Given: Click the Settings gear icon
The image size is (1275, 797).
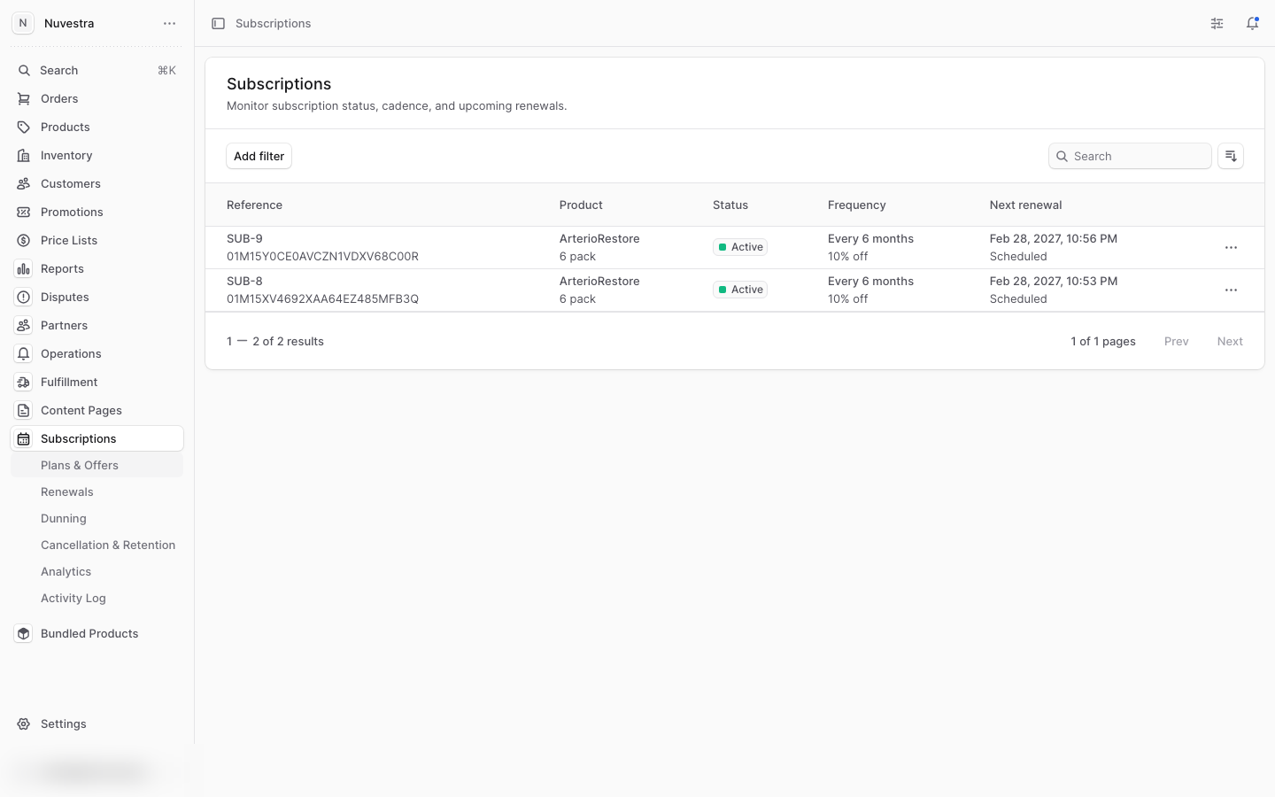Looking at the screenshot, I should click(x=24, y=723).
